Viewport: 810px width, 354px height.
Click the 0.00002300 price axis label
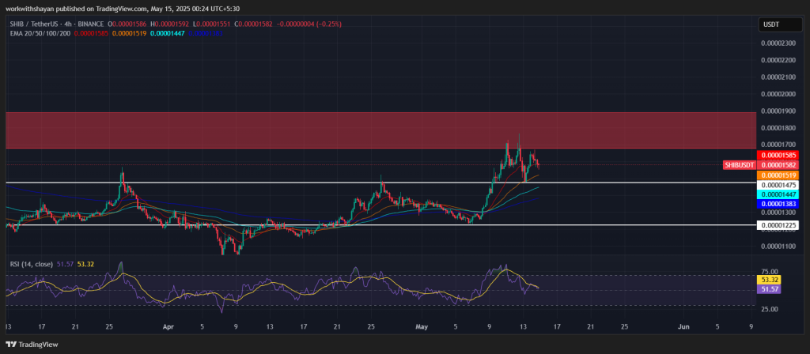(x=778, y=43)
